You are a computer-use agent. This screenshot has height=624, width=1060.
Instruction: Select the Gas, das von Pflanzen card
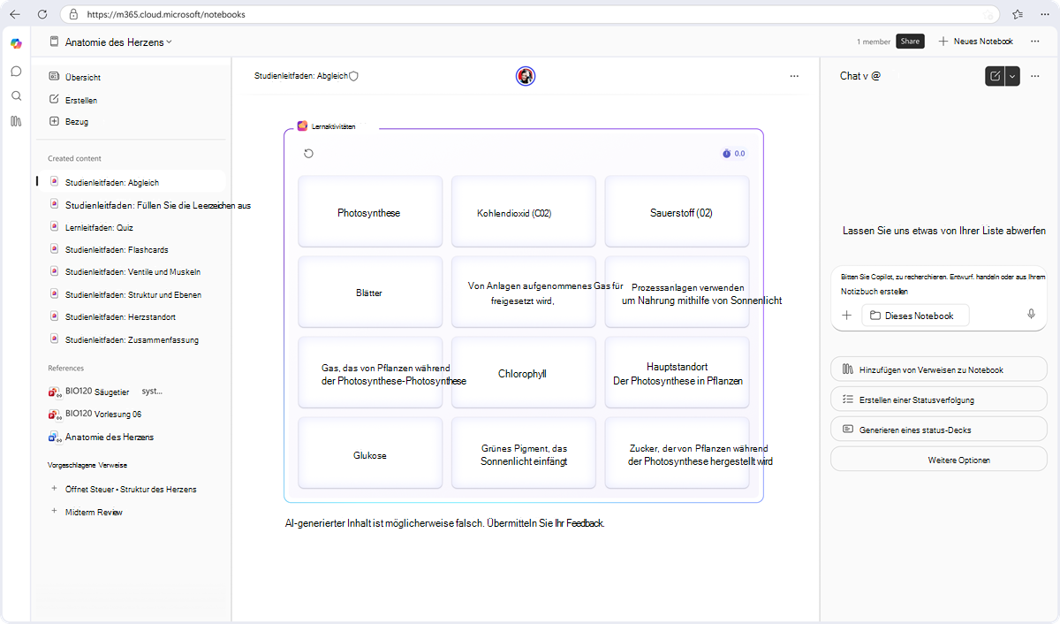[370, 373]
